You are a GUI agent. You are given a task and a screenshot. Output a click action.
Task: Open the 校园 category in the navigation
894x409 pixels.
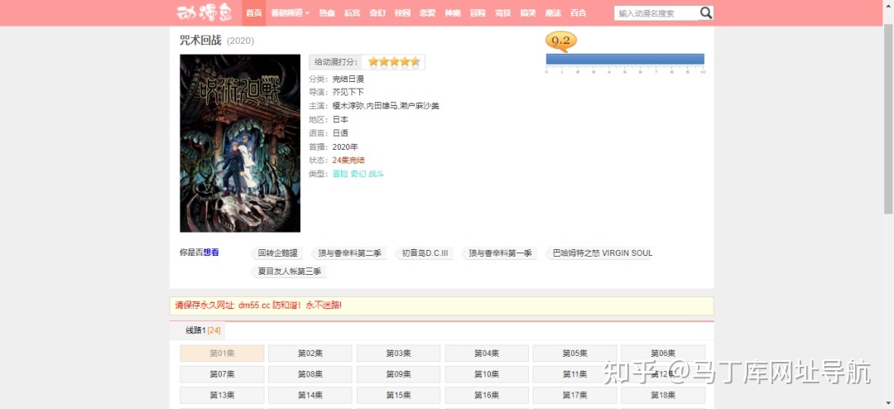coord(402,13)
